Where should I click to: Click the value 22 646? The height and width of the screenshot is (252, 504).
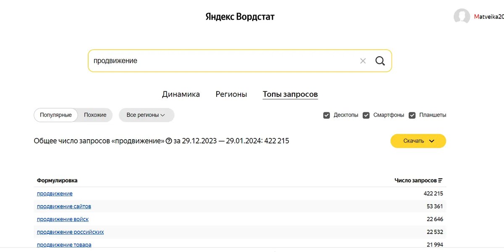(435, 219)
